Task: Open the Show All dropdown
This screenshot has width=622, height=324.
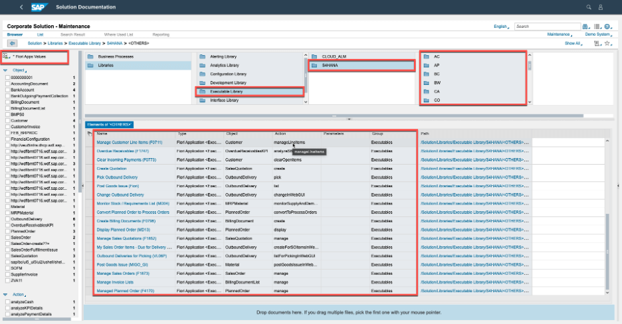Action: point(573,43)
